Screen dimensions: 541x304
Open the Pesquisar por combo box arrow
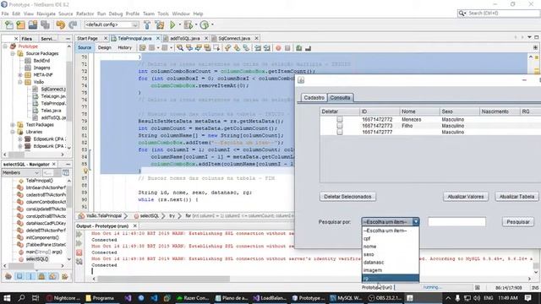point(415,221)
